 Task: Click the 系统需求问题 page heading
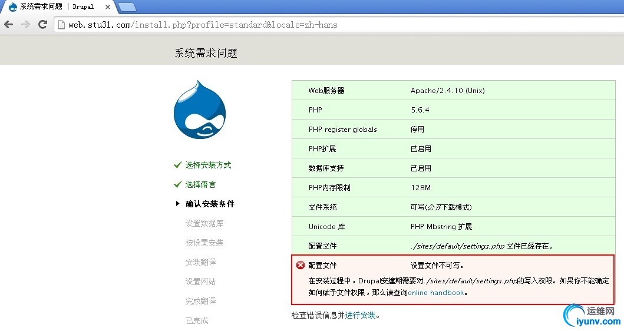206,53
